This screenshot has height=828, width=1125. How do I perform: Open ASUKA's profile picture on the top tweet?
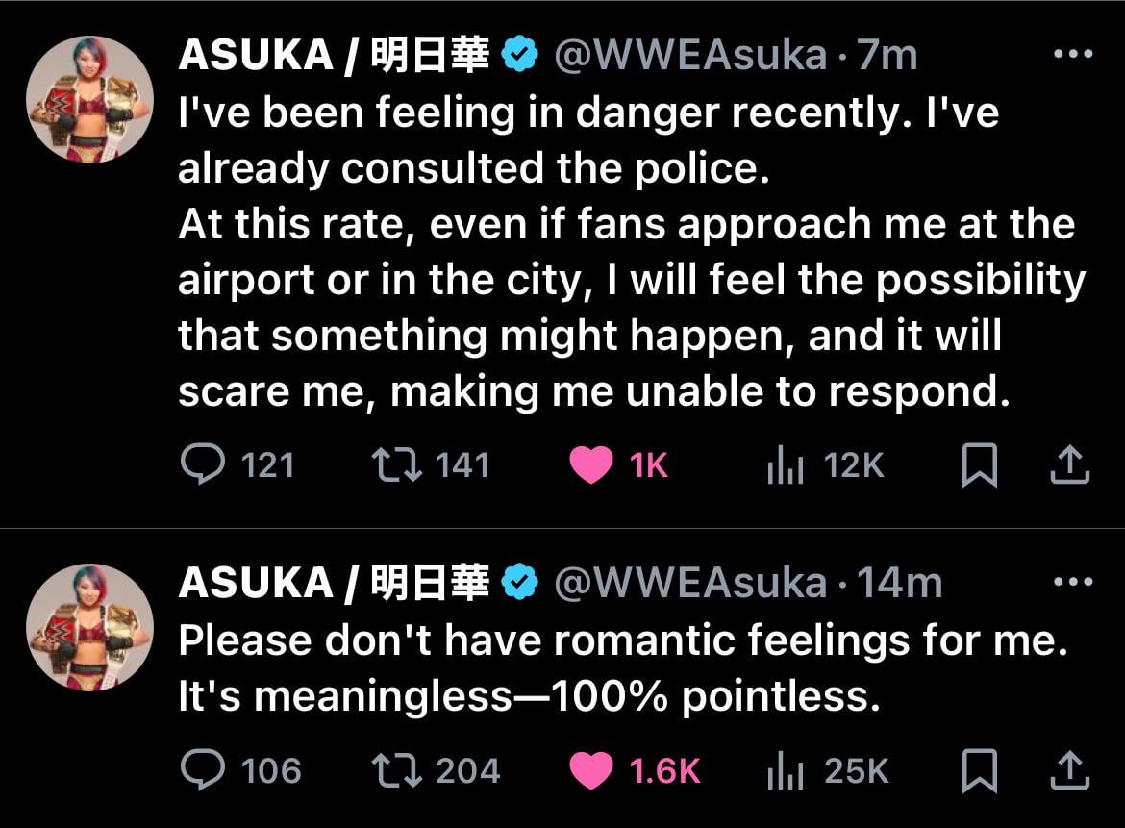(88, 100)
